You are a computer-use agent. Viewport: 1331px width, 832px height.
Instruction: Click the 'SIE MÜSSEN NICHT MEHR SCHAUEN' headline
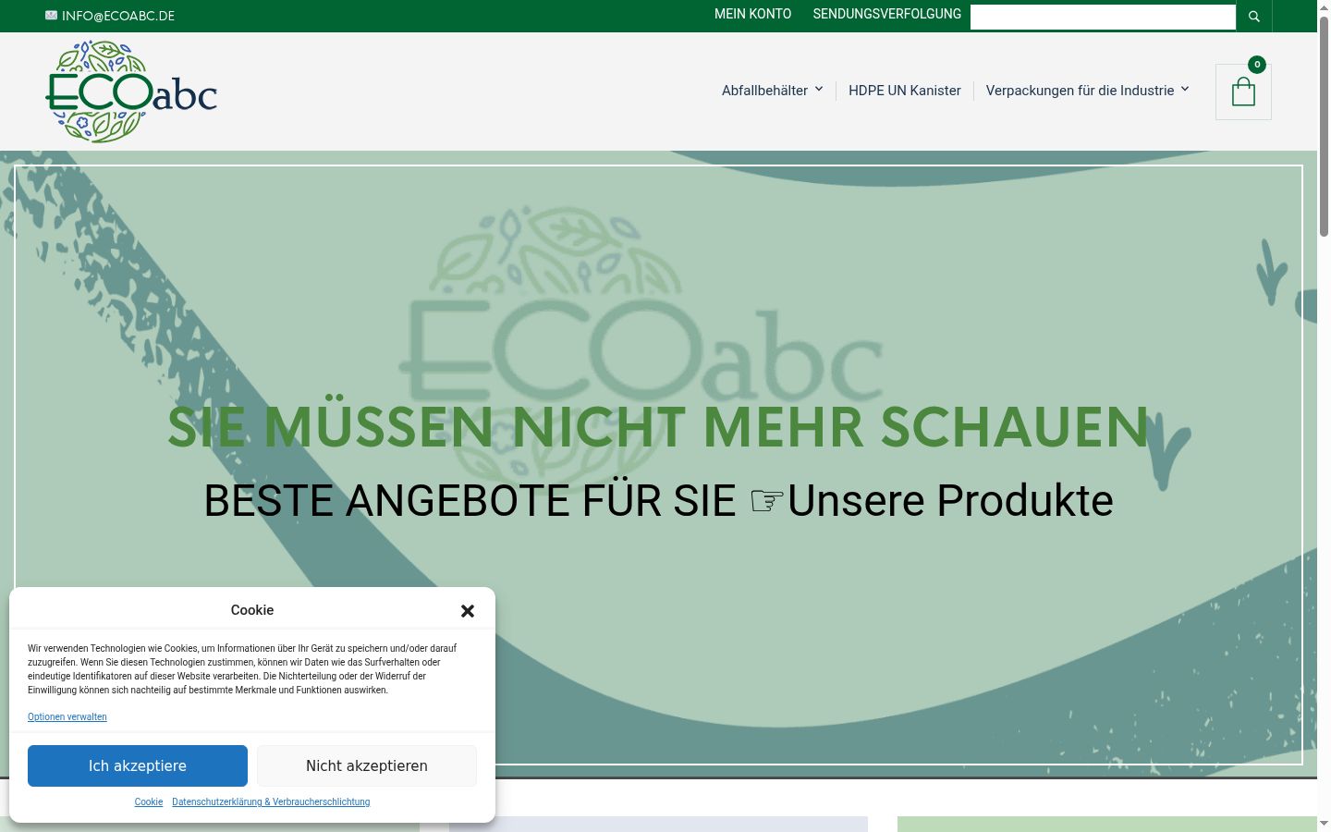point(658,427)
